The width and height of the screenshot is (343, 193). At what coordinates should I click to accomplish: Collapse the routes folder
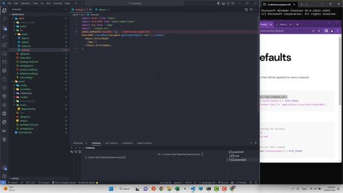point(23,105)
